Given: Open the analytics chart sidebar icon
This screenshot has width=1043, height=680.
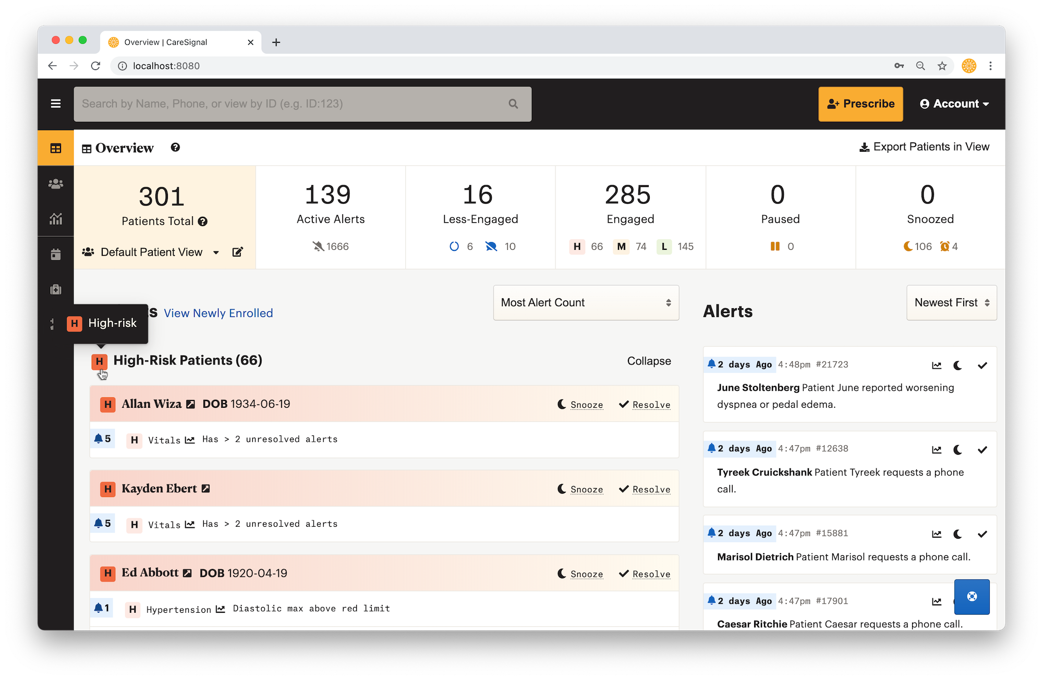Looking at the screenshot, I should click(x=56, y=219).
